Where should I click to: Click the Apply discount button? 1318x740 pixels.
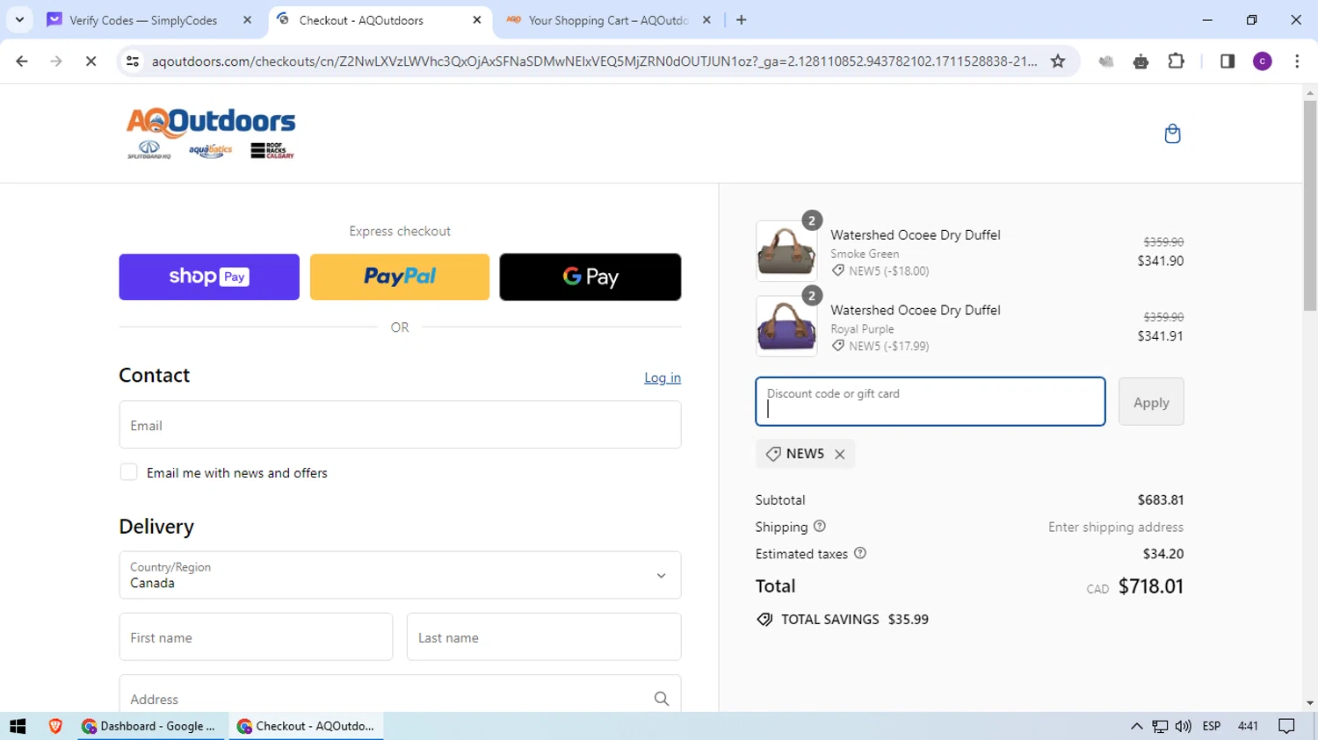pyautogui.click(x=1151, y=402)
